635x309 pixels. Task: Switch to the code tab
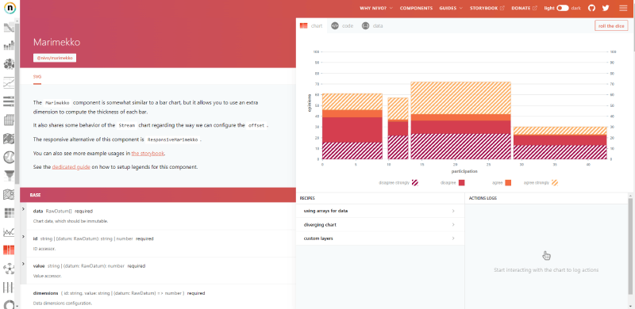(342, 26)
